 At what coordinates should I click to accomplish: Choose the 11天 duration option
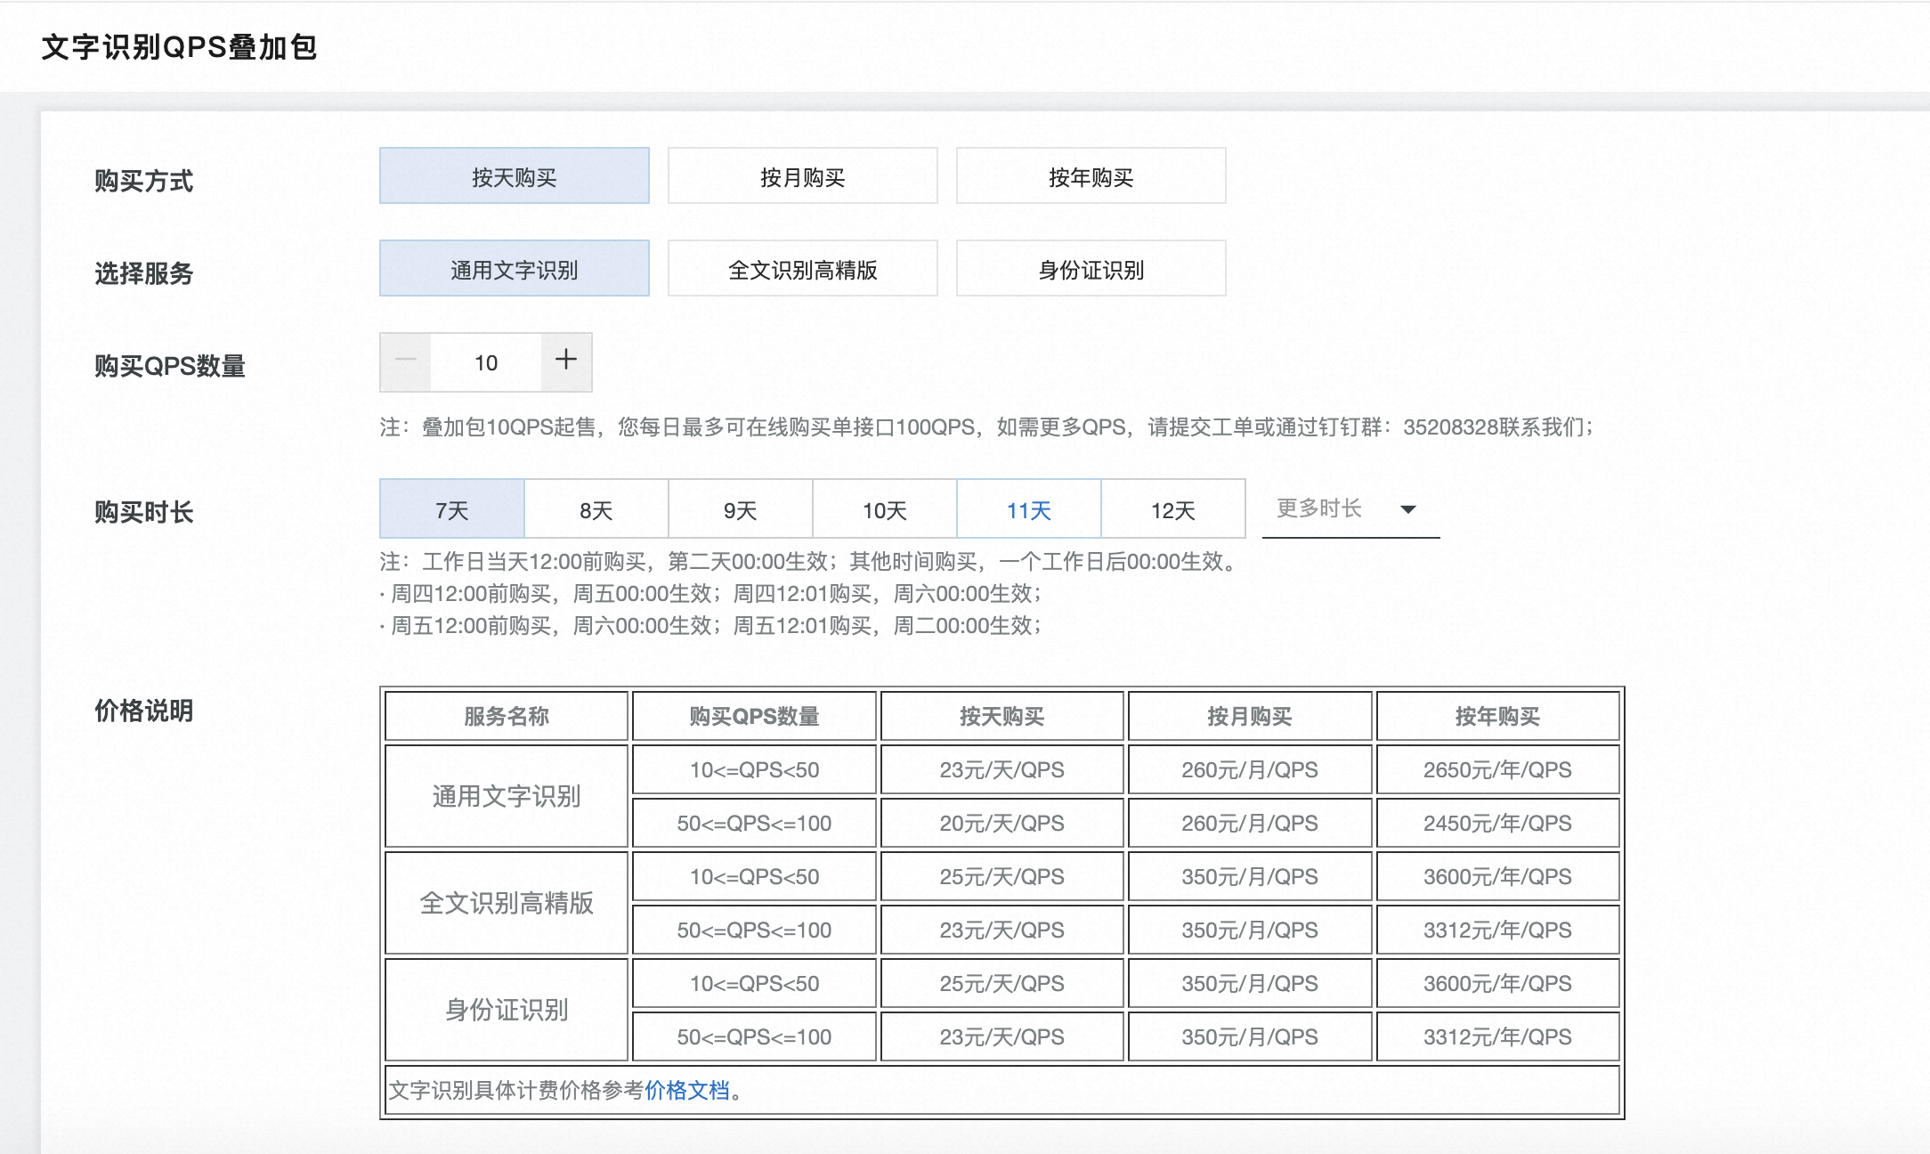pyautogui.click(x=1029, y=509)
